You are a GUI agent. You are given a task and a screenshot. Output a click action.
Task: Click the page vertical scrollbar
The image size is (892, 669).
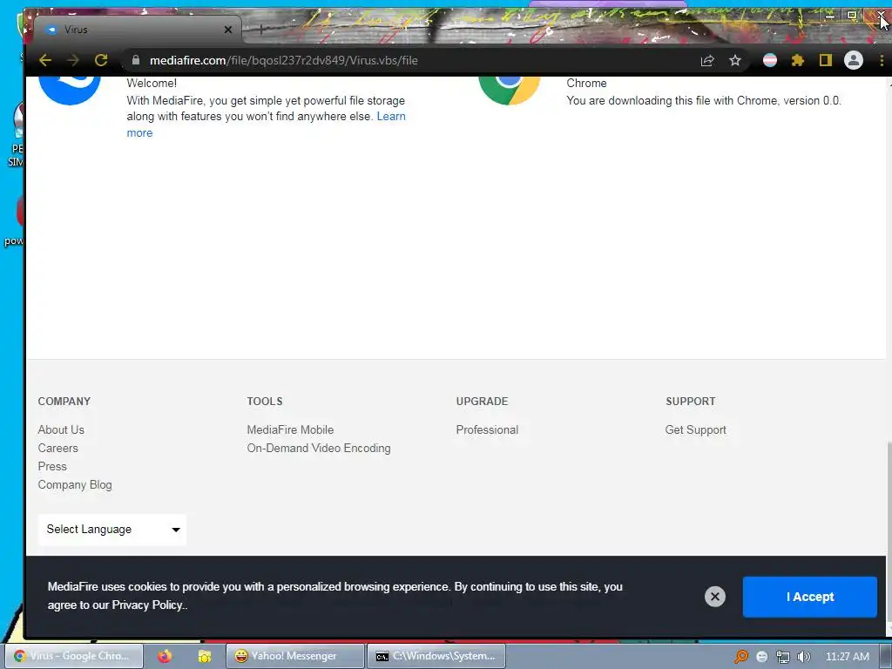coord(889,532)
